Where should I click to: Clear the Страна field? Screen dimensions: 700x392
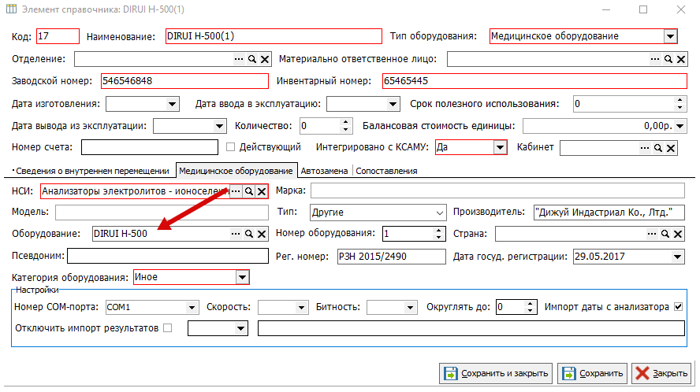click(678, 234)
